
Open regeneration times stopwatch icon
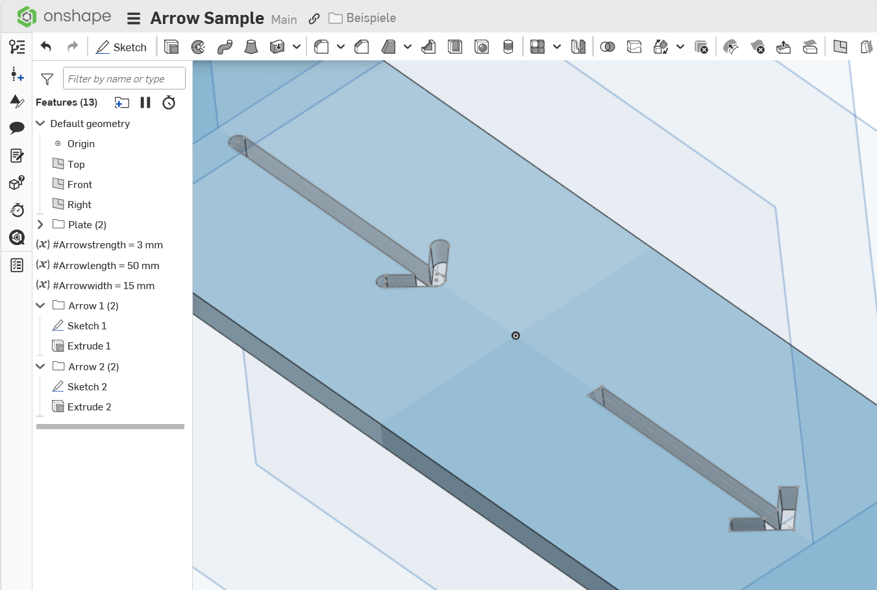click(x=169, y=102)
